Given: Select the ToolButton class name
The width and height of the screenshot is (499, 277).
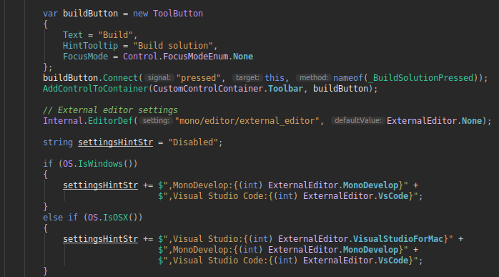Looking at the screenshot, I should coord(177,14).
